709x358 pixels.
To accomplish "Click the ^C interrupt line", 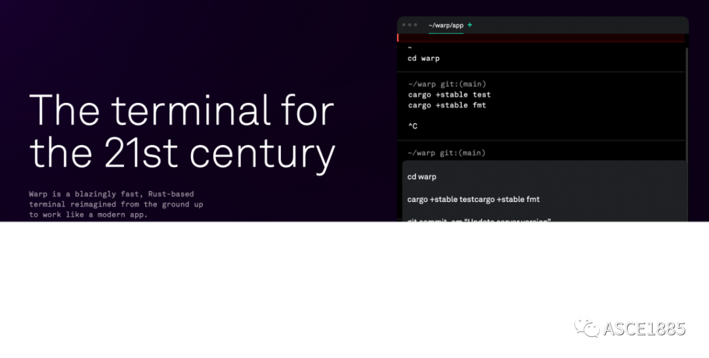I will (412, 127).
